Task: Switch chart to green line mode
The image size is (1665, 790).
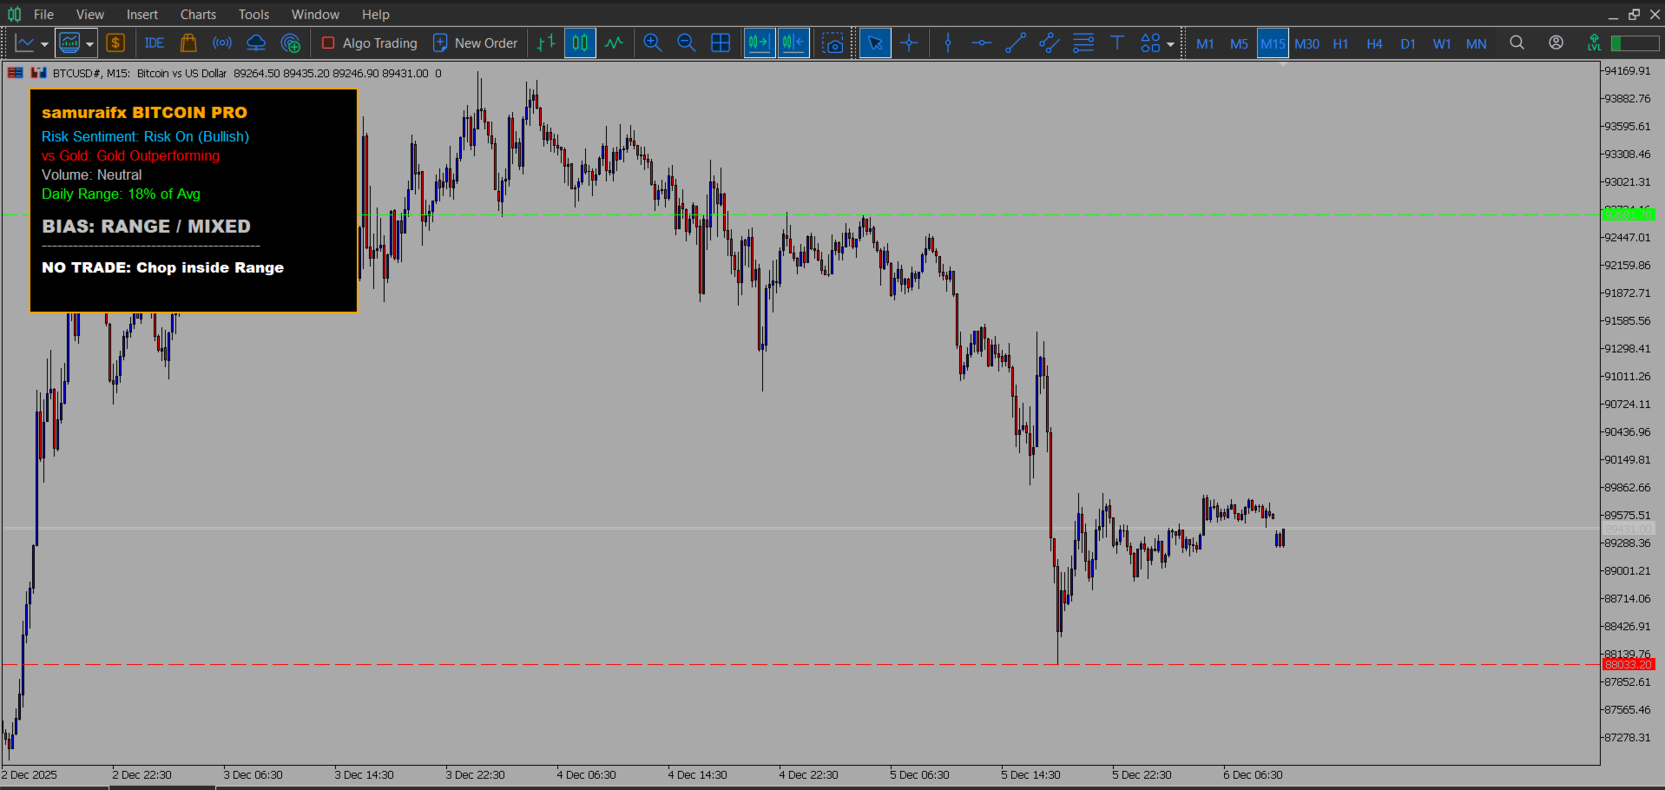Action: click(x=614, y=43)
